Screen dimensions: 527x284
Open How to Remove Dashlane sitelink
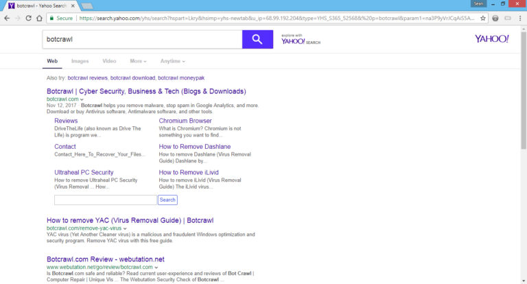click(195, 147)
